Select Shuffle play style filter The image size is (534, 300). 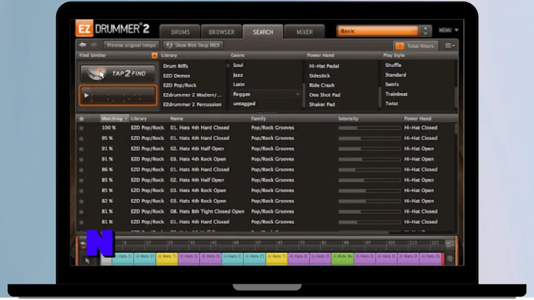(x=393, y=65)
